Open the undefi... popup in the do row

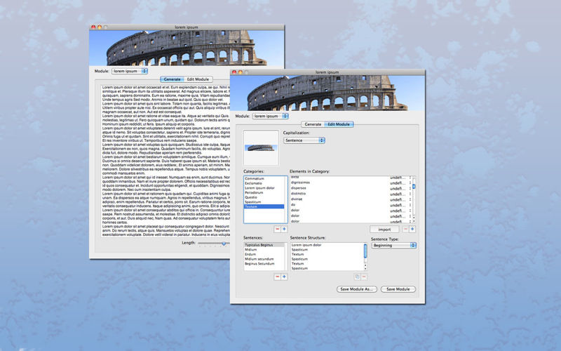pyautogui.click(x=400, y=205)
